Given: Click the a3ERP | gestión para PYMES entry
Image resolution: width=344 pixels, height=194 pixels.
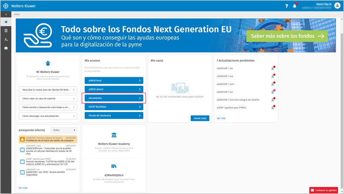Looking at the screenshot, I should [231, 108].
